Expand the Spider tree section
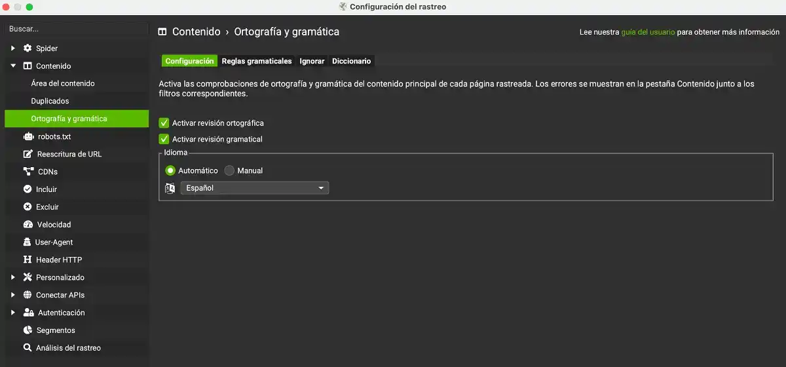The width and height of the screenshot is (786, 367). pyautogui.click(x=13, y=48)
